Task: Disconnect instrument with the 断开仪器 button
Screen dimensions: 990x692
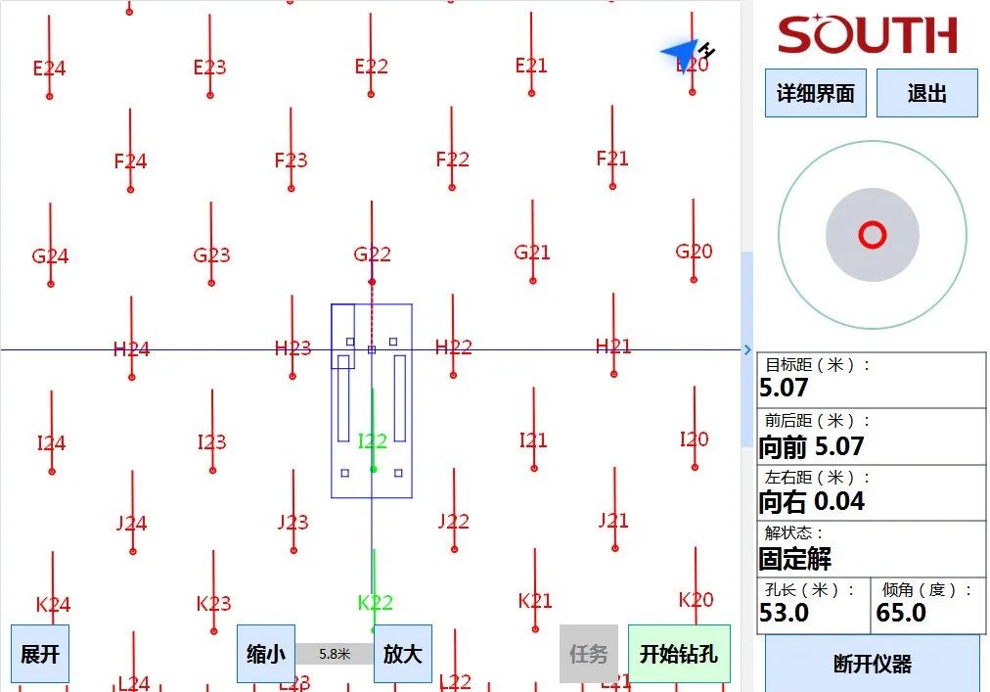Action: pyautogui.click(x=872, y=664)
